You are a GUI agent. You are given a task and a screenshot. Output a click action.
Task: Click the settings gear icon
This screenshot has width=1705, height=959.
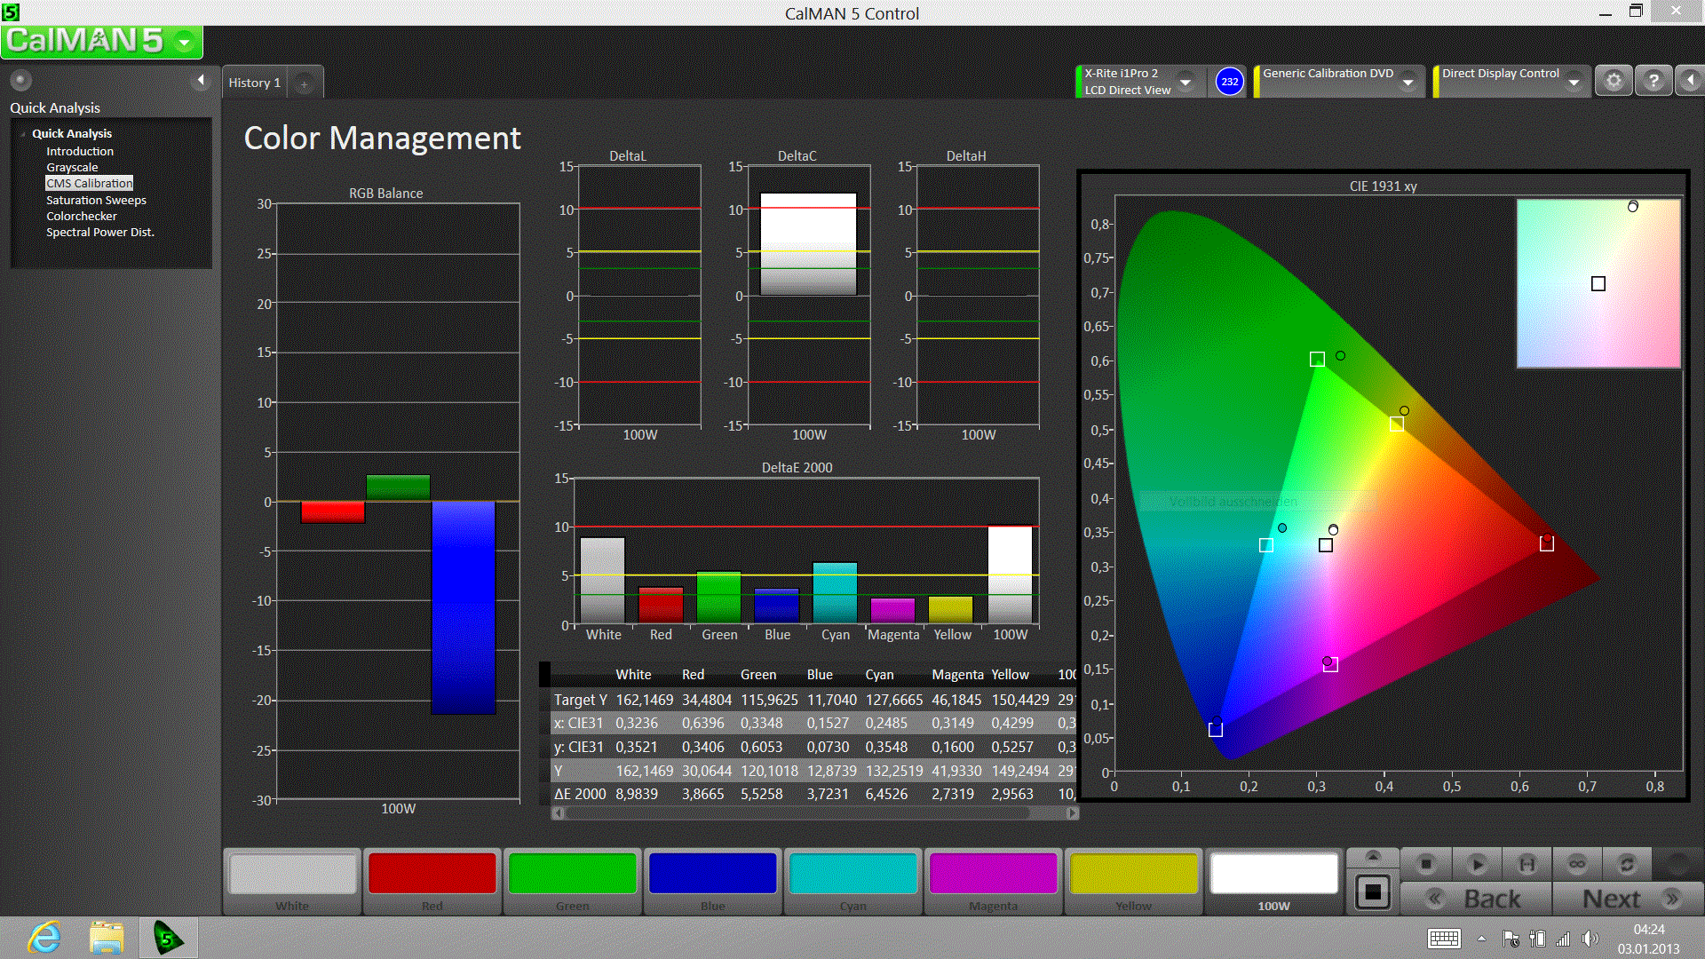pyautogui.click(x=1614, y=81)
